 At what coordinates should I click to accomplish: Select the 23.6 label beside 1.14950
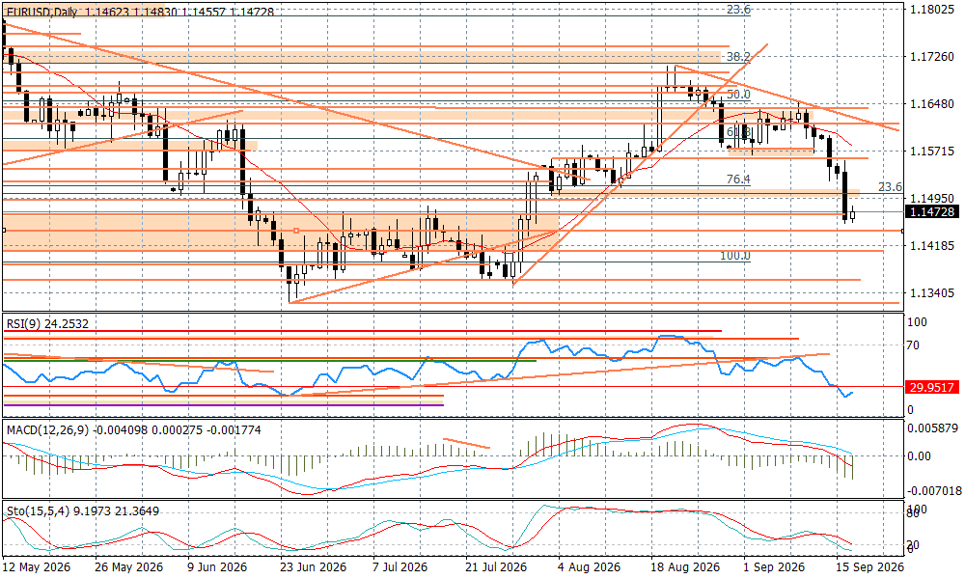coord(890,186)
